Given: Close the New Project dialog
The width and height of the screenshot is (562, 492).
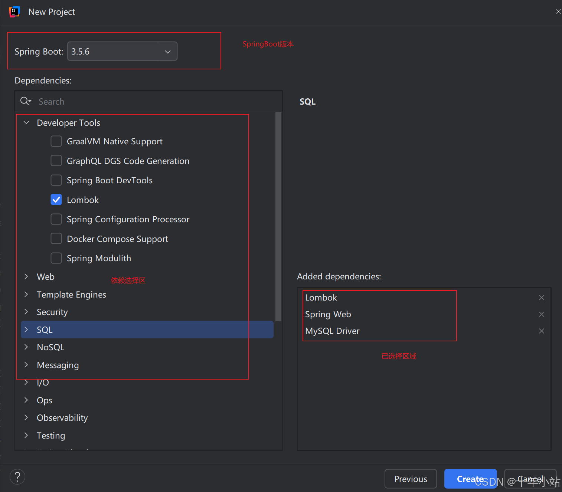Looking at the screenshot, I should pos(558,12).
